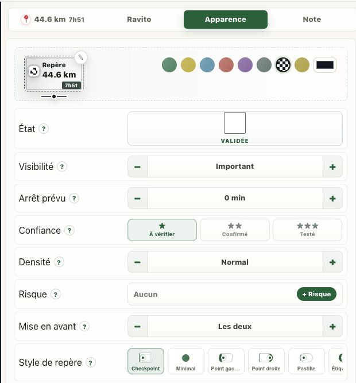Screen dimensions: 356x383
Task: Choose the Point droite marker style
Action: coord(266,361)
